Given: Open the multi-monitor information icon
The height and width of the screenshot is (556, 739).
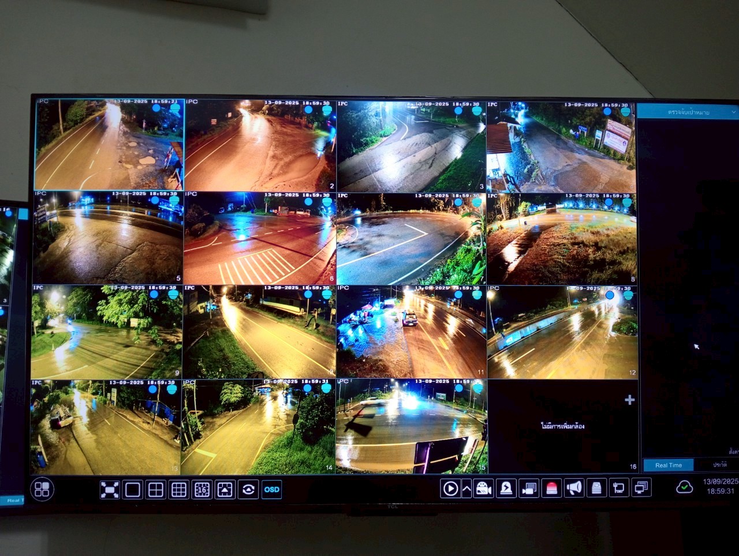Looking at the screenshot, I should pos(641,488).
